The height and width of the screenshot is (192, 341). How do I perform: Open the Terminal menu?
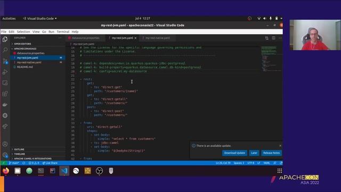(x=63, y=32)
